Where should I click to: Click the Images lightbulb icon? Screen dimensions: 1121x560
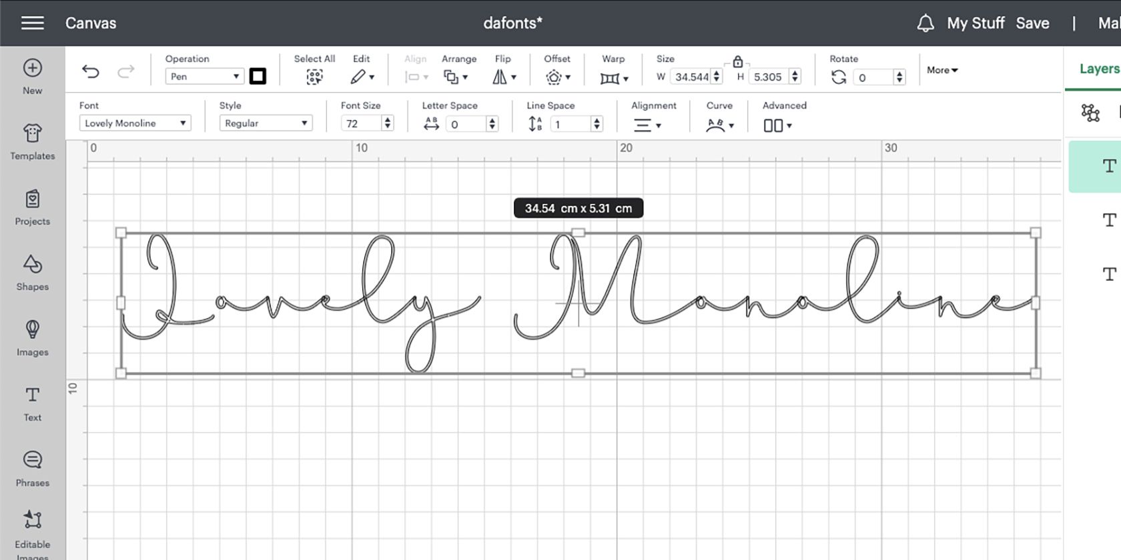tap(32, 329)
